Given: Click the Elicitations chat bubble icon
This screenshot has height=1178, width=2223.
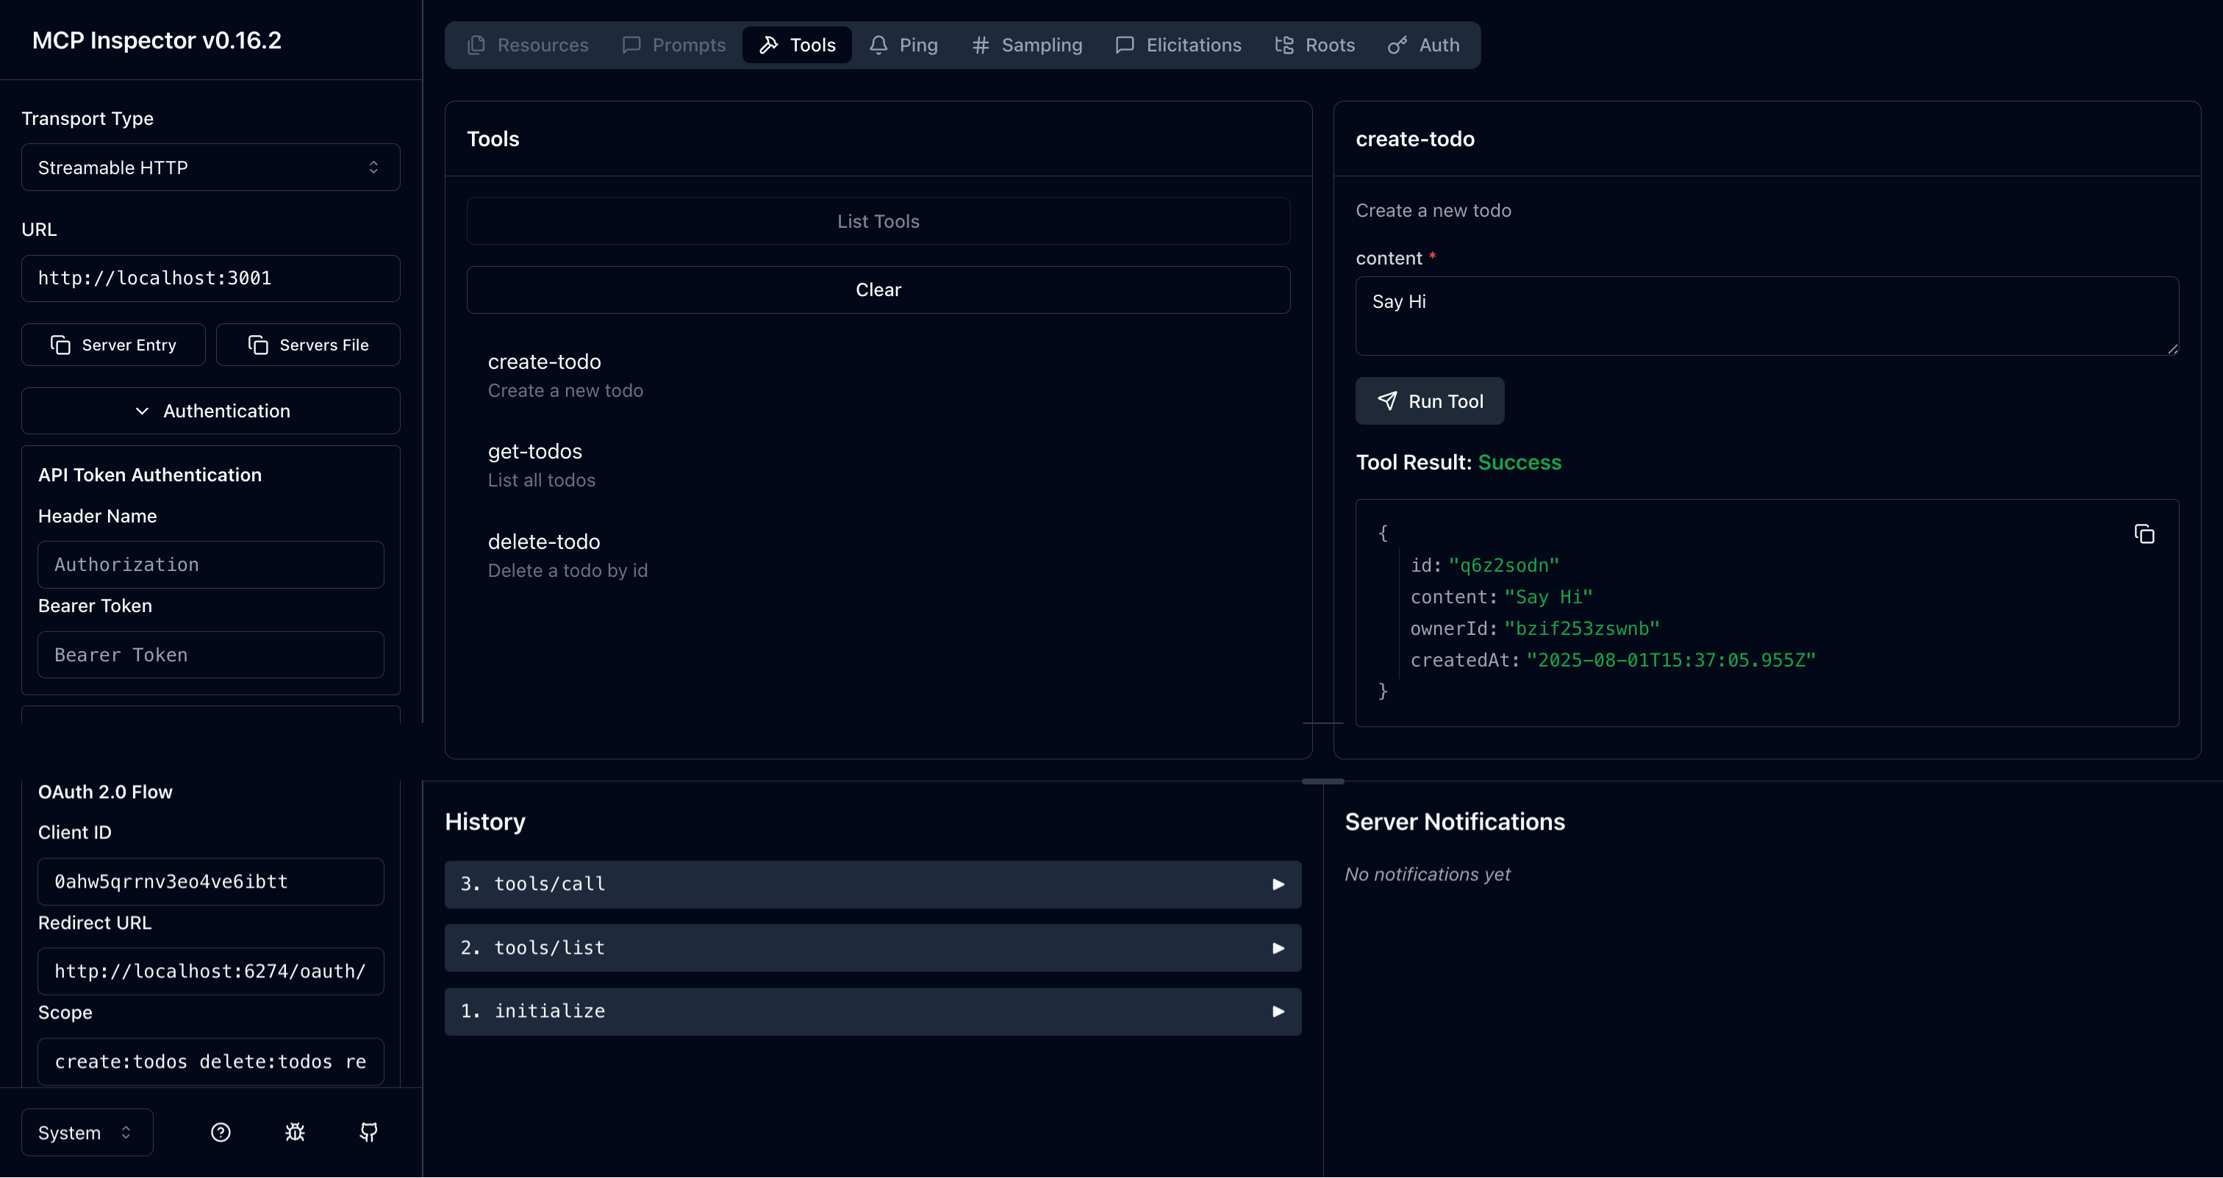Looking at the screenshot, I should pyautogui.click(x=1125, y=45).
